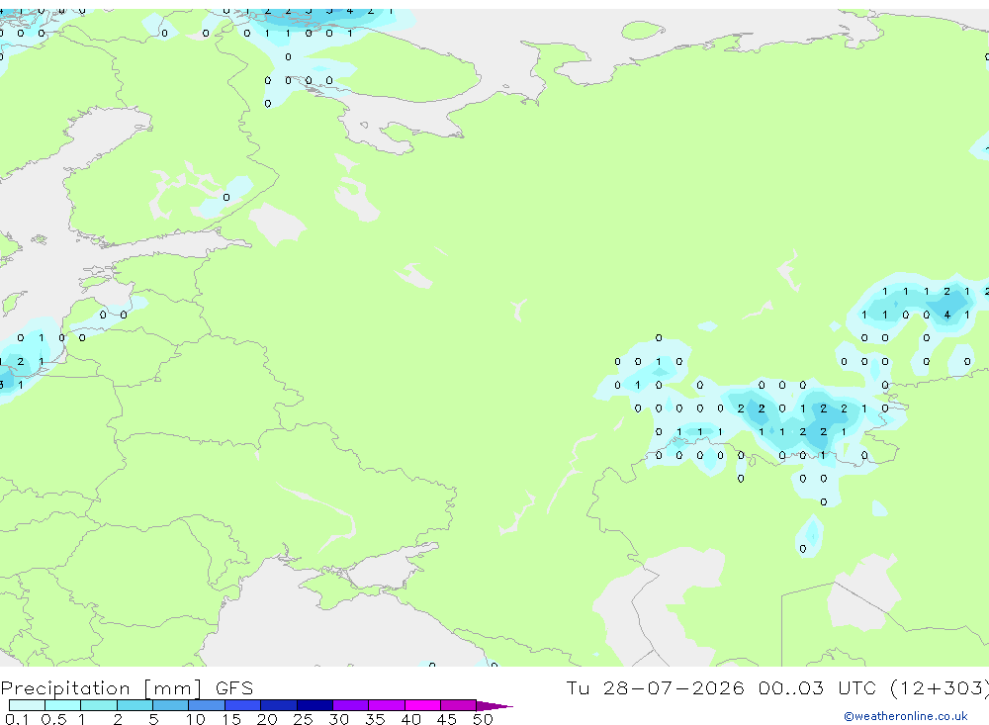The width and height of the screenshot is (989, 725).
Task: Click the 15 legend scale label
Action: coord(231,719)
